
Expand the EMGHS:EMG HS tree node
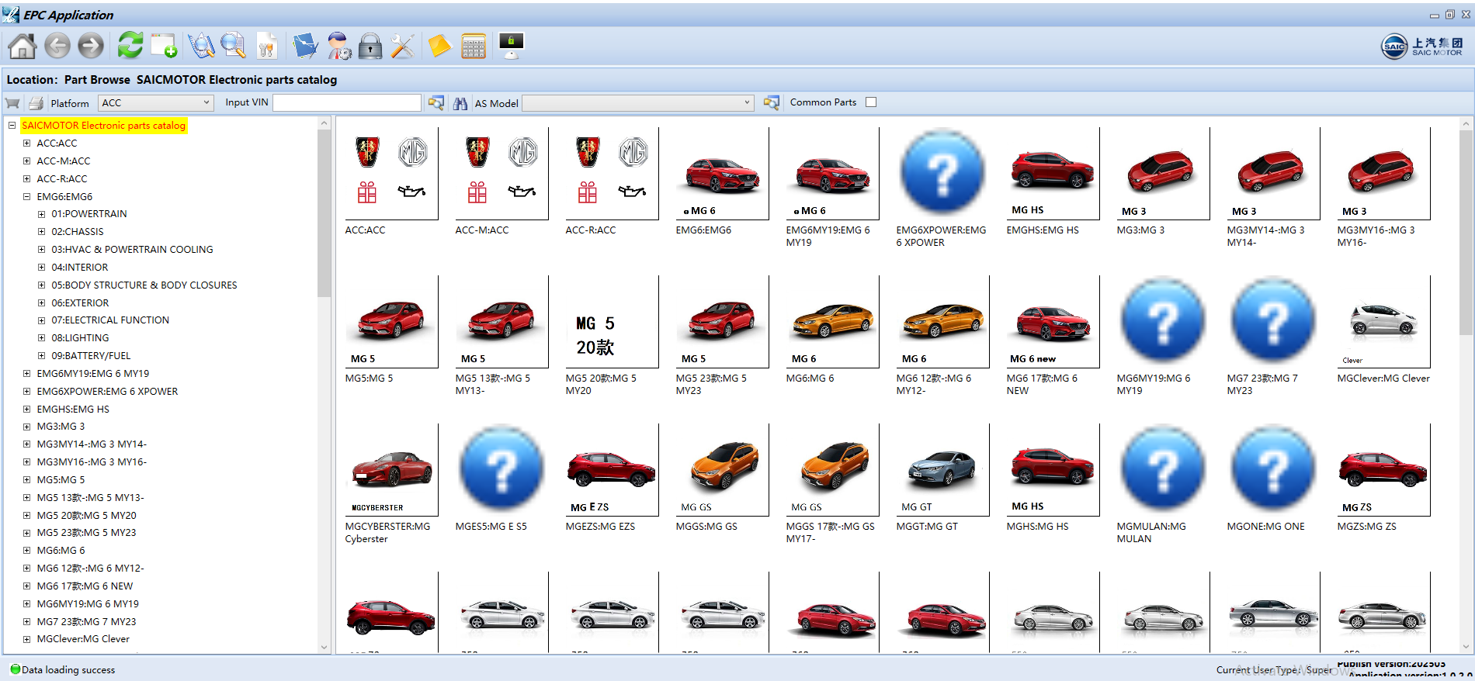click(x=27, y=410)
